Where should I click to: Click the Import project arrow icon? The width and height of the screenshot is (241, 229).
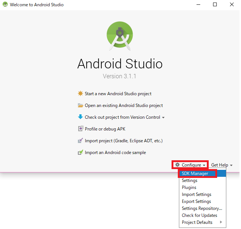80,140
